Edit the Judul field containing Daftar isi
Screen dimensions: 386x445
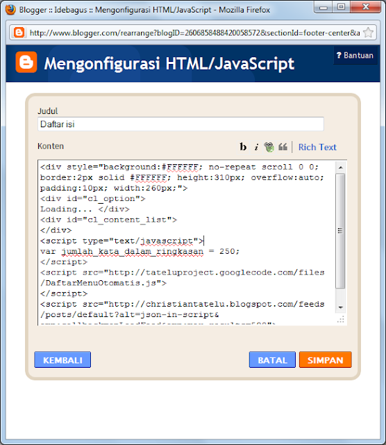pyautogui.click(x=181, y=124)
